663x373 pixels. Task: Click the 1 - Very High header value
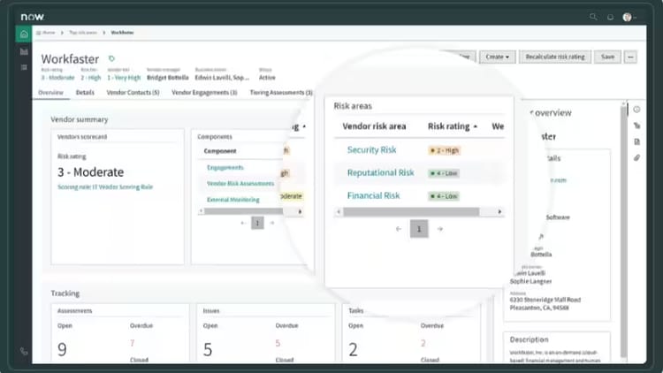pos(124,78)
